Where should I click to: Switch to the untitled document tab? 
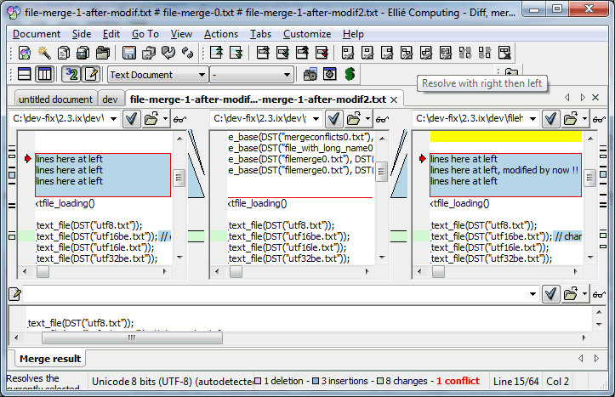click(x=55, y=99)
